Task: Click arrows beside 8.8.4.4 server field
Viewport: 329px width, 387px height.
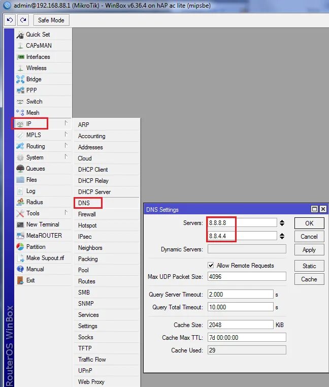Action: coord(282,236)
